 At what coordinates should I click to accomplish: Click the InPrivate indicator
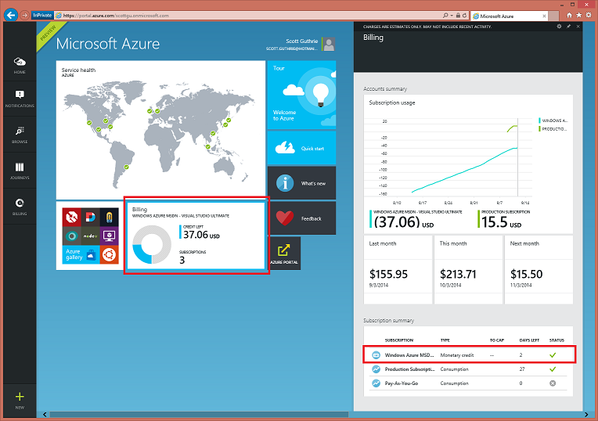point(42,15)
